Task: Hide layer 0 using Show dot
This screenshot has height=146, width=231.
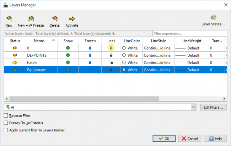Action: (68, 48)
